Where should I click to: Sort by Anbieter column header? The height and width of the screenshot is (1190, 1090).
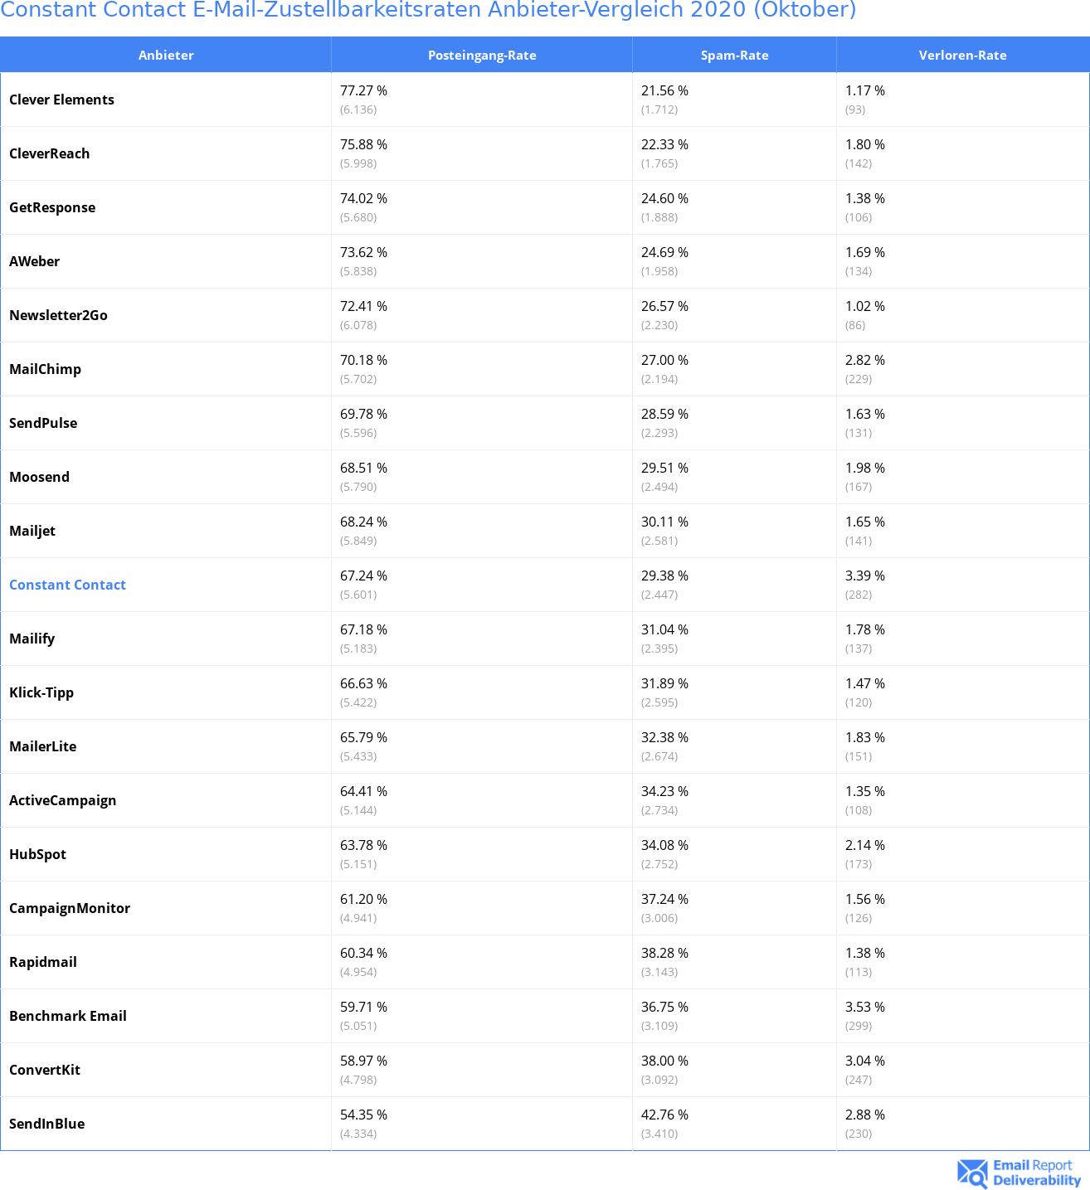coord(166,55)
